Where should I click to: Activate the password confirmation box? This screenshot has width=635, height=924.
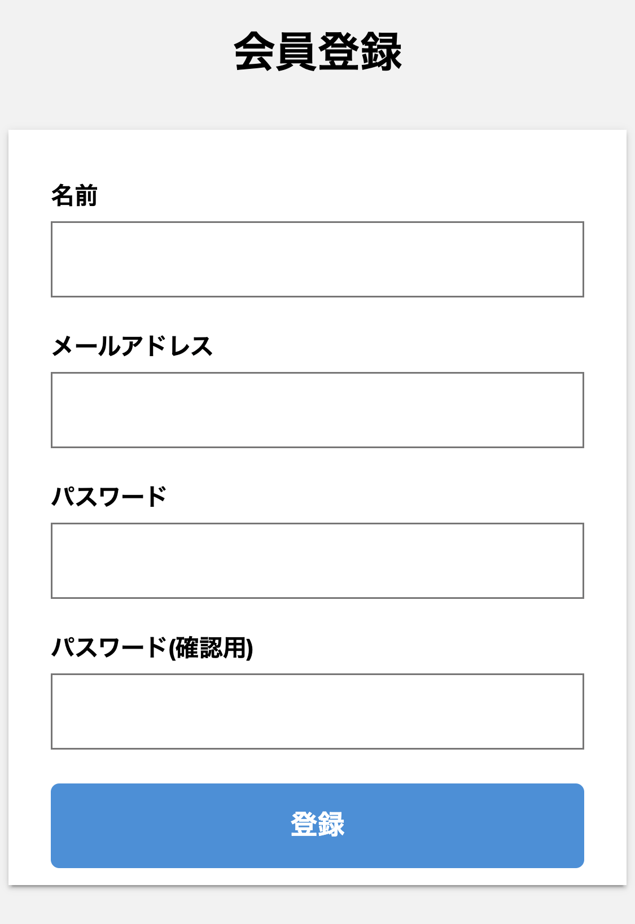[317, 711]
